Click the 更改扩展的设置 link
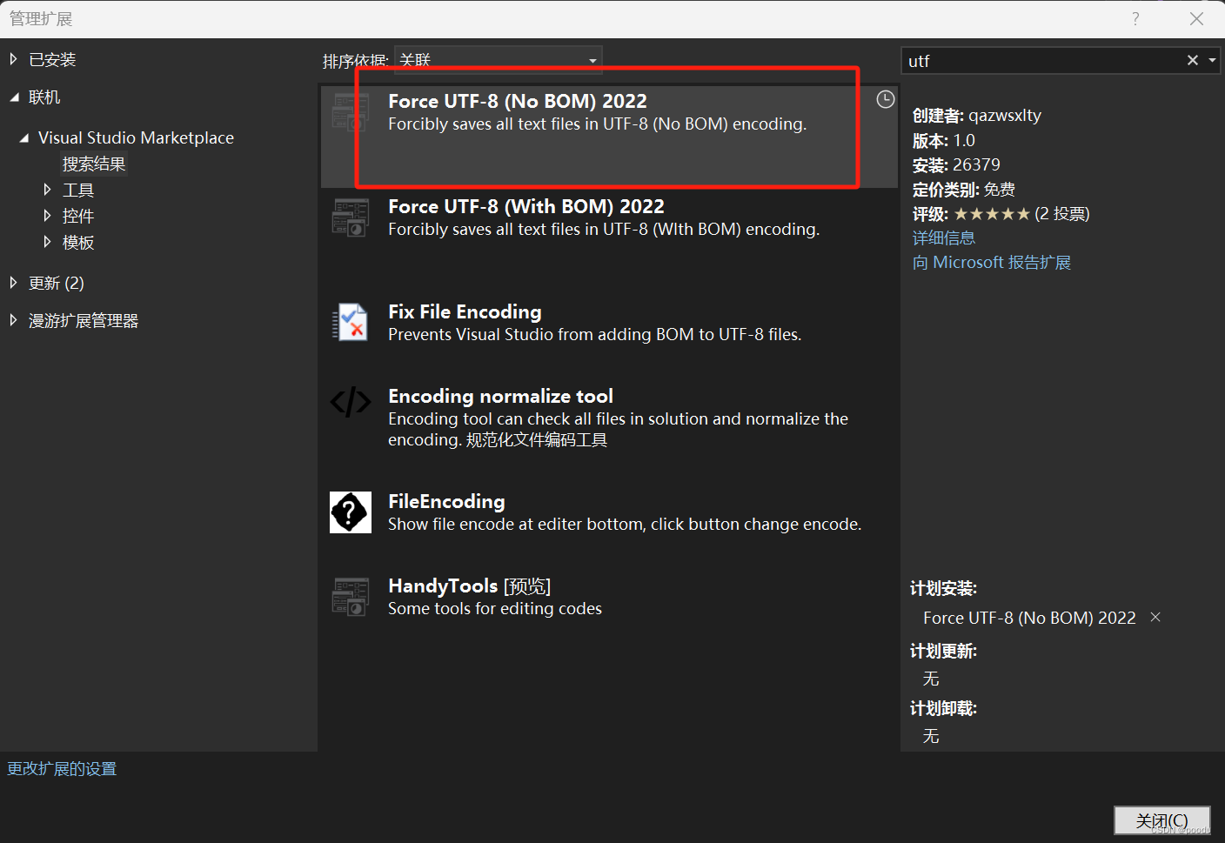Screen dimensions: 1225x843 click(x=61, y=768)
